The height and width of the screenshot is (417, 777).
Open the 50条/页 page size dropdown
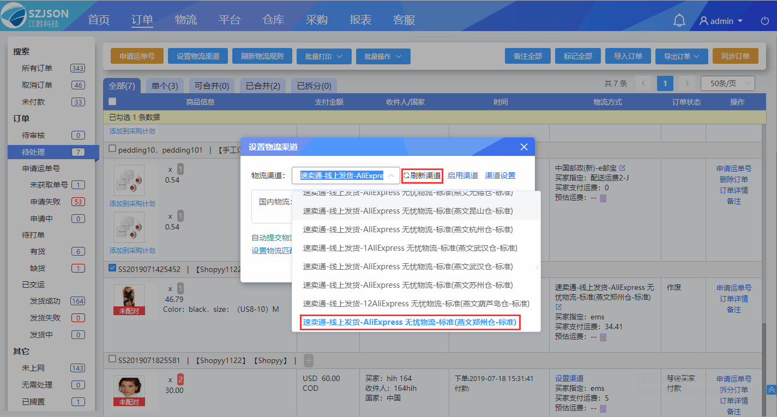[x=728, y=83]
